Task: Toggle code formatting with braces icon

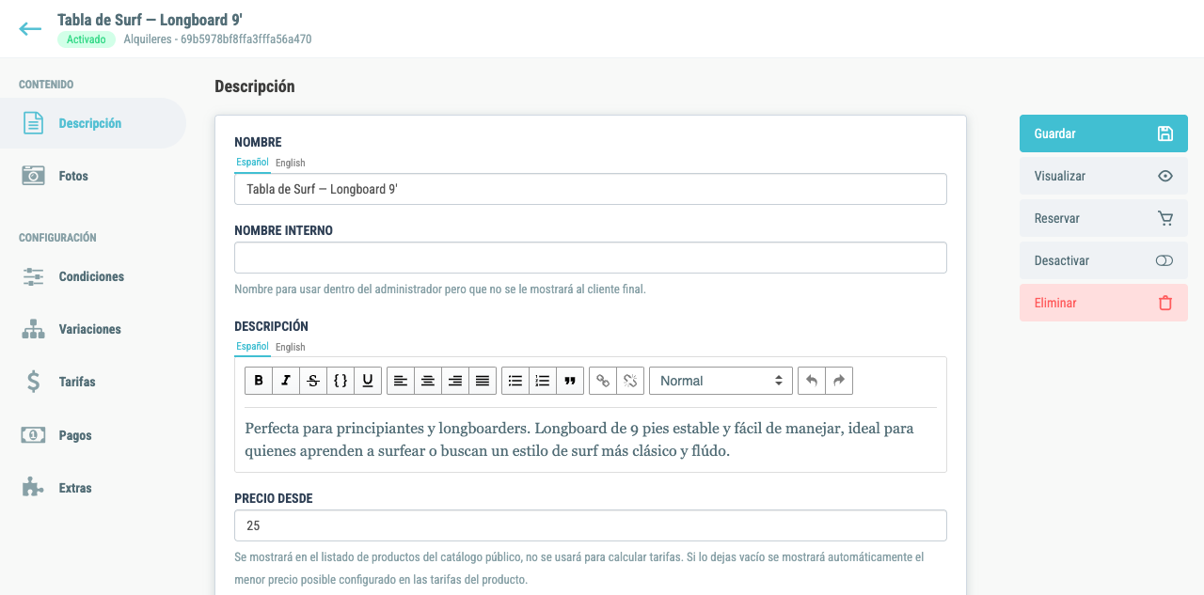Action: click(x=341, y=381)
